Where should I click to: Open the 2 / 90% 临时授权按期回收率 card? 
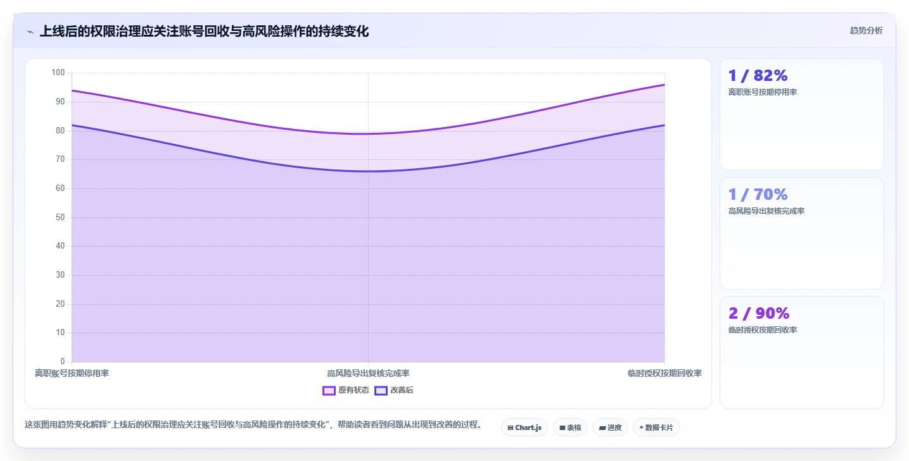click(801, 352)
